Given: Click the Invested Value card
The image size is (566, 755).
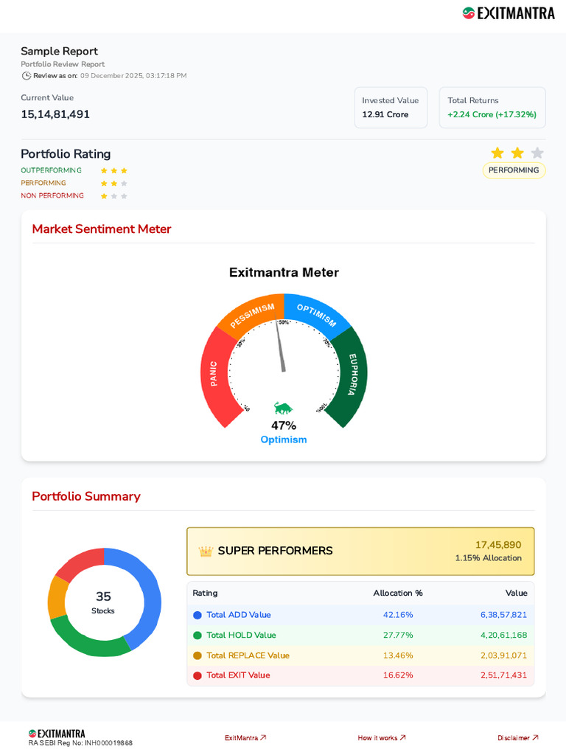Looking at the screenshot, I should coord(391,108).
